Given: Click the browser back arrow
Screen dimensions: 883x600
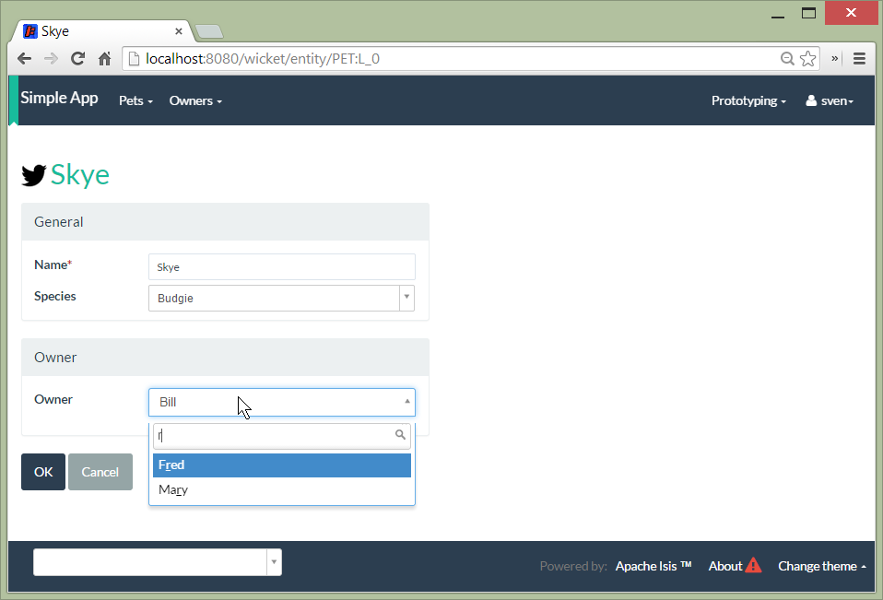Looking at the screenshot, I should point(24,58).
